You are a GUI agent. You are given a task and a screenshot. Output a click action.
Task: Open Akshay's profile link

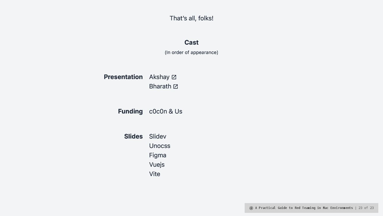pyautogui.click(x=159, y=77)
